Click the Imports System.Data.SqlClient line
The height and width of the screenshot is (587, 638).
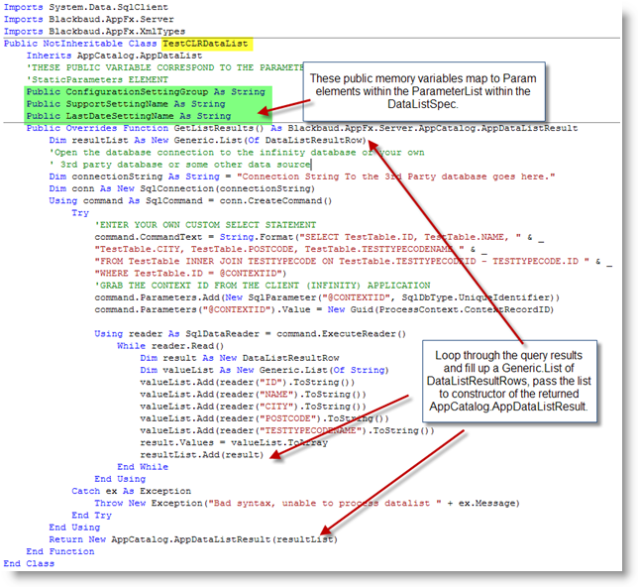click(79, 7)
